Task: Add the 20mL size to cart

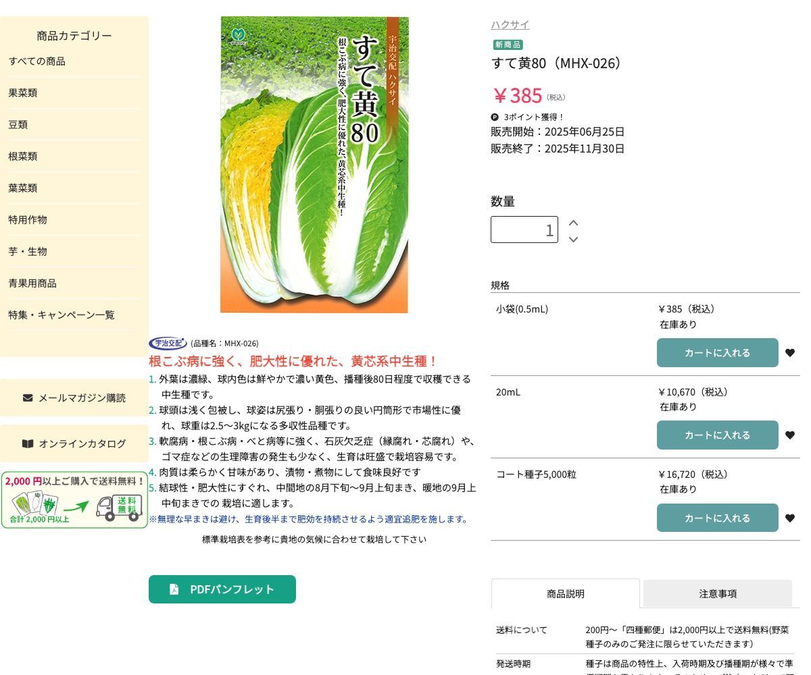Action: pyautogui.click(x=717, y=435)
